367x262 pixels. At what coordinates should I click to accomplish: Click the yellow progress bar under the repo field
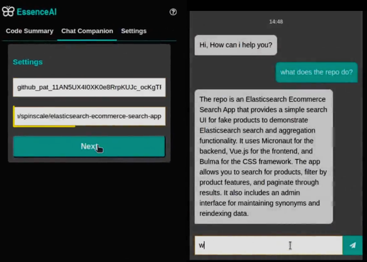click(x=44, y=126)
